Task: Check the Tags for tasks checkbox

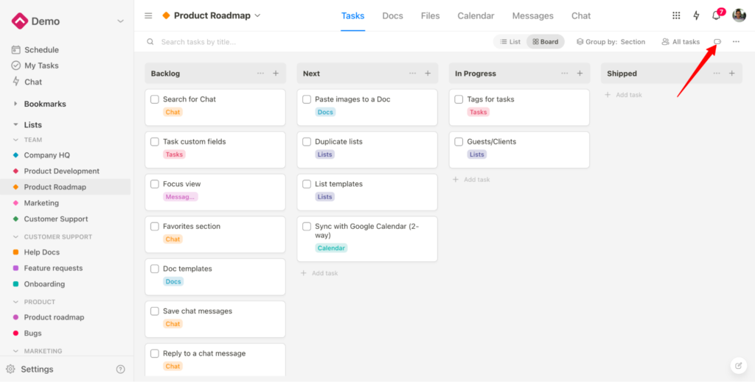Action: (x=459, y=99)
